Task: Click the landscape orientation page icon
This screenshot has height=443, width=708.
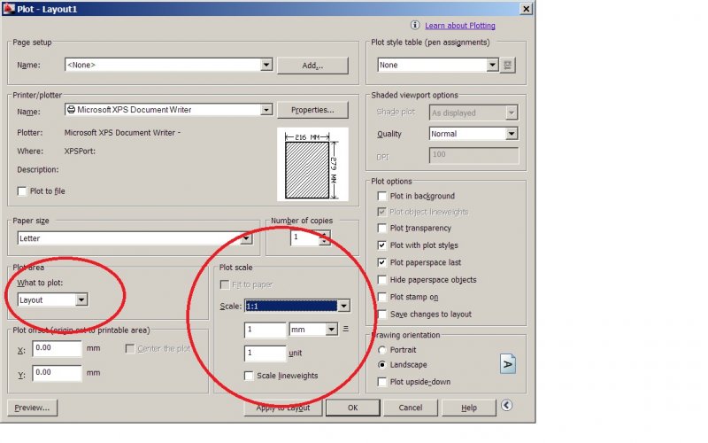Action: [x=508, y=364]
